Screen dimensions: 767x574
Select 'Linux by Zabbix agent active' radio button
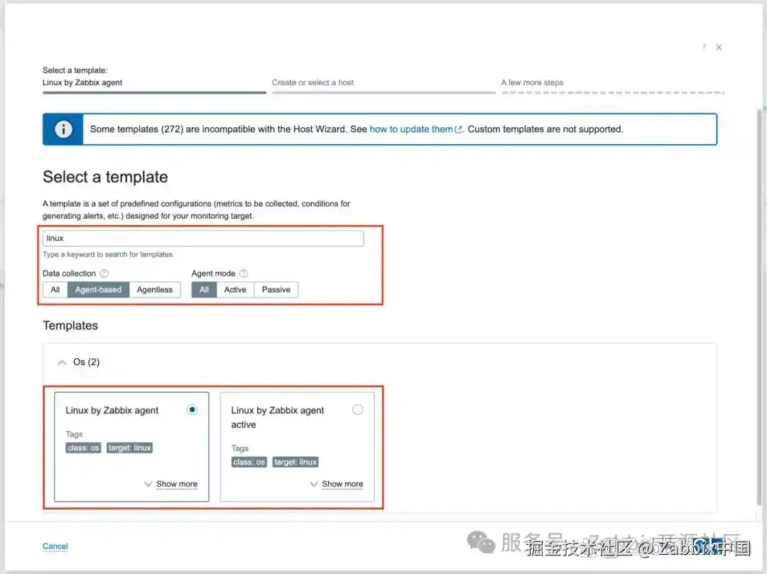click(357, 410)
